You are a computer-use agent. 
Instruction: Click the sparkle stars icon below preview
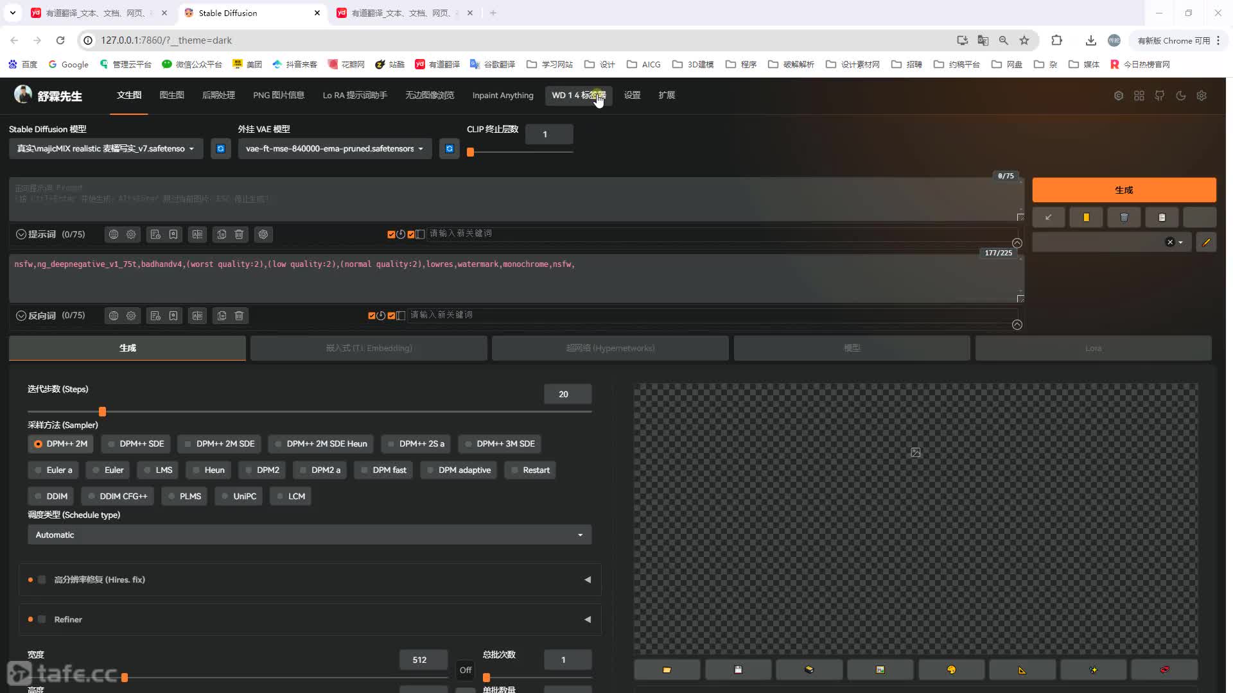1094,669
